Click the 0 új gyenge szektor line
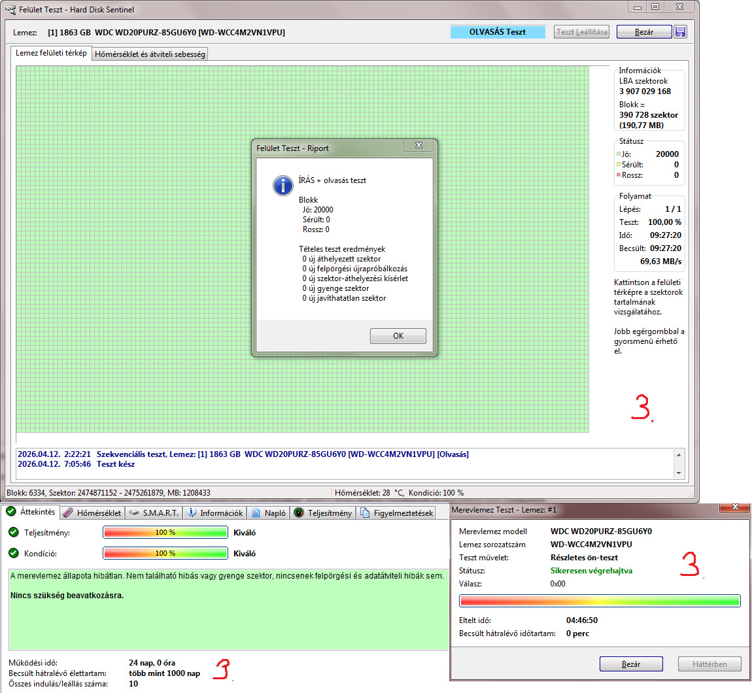This screenshot has height=693, width=752. click(x=335, y=288)
